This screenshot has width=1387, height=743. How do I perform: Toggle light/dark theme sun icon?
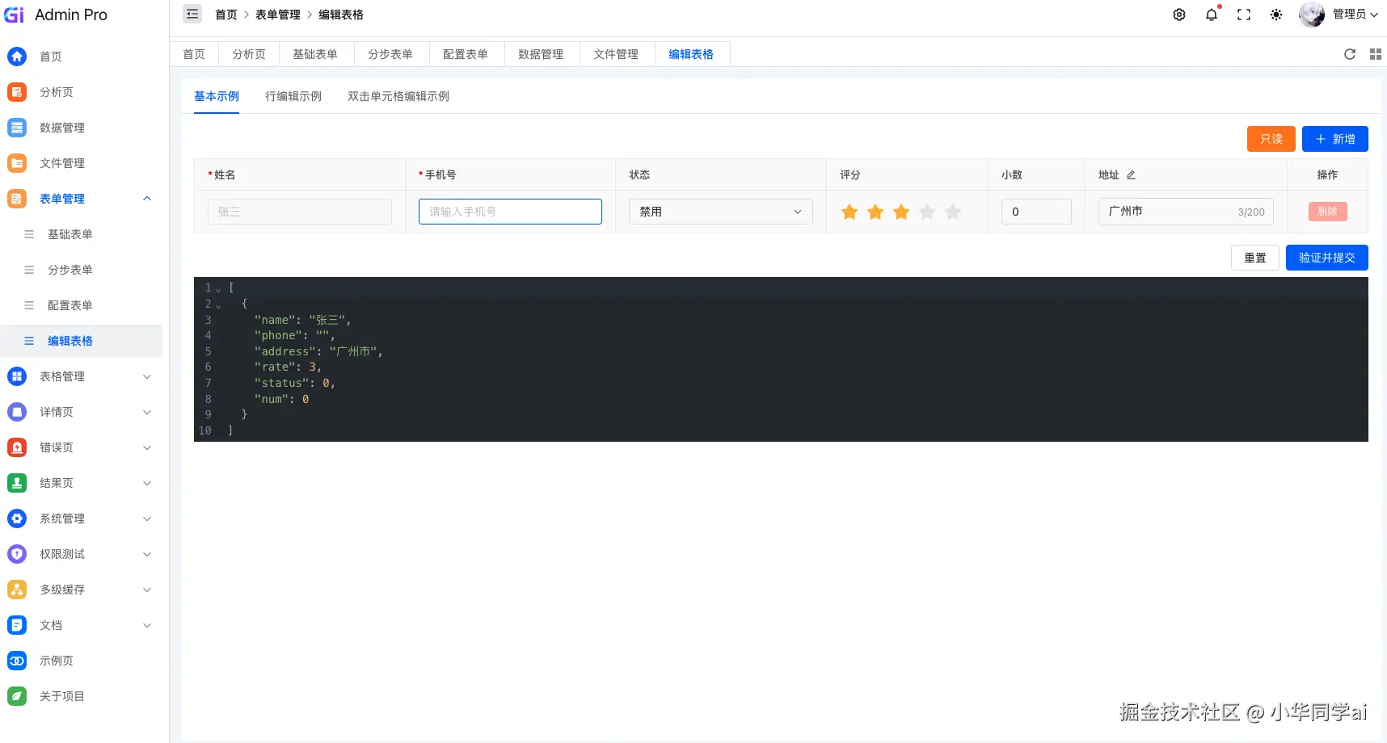[x=1276, y=15]
